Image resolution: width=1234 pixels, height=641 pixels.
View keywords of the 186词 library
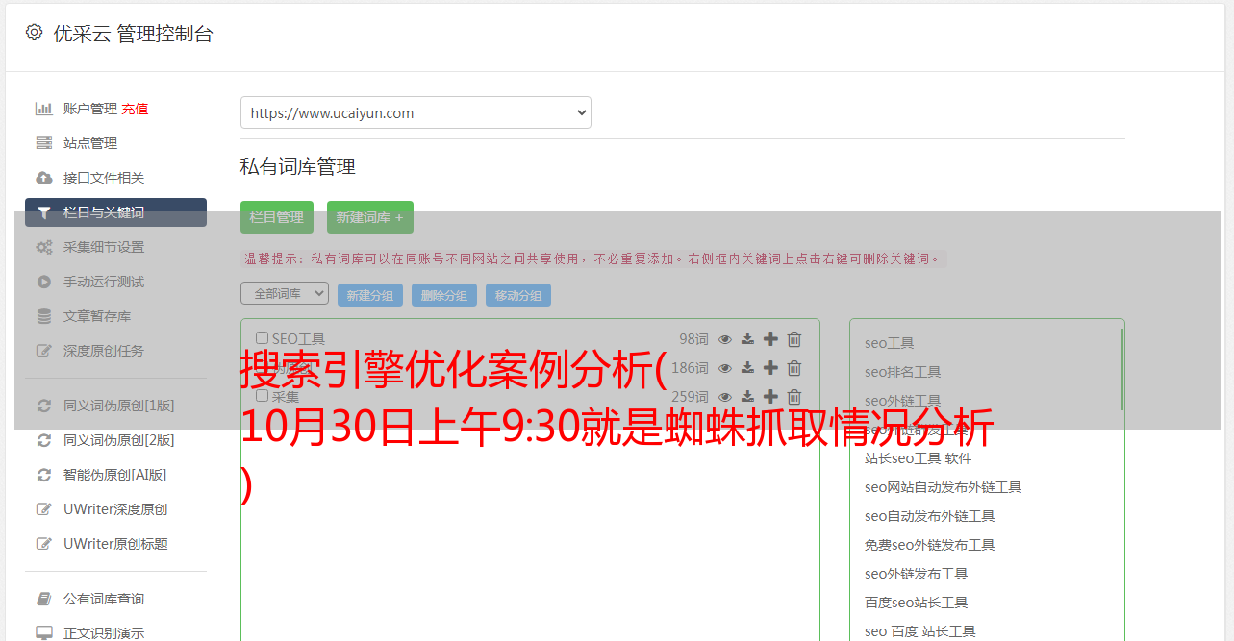click(725, 367)
